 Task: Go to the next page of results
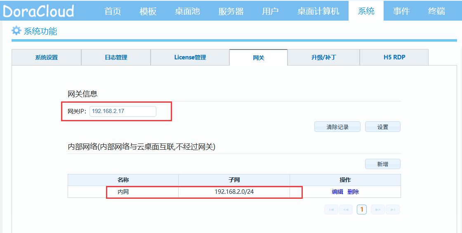tap(377, 209)
